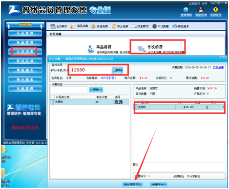Click the 会员刷卡 toolbar icon
Viewport: 229px width, 189px height.
53,26
